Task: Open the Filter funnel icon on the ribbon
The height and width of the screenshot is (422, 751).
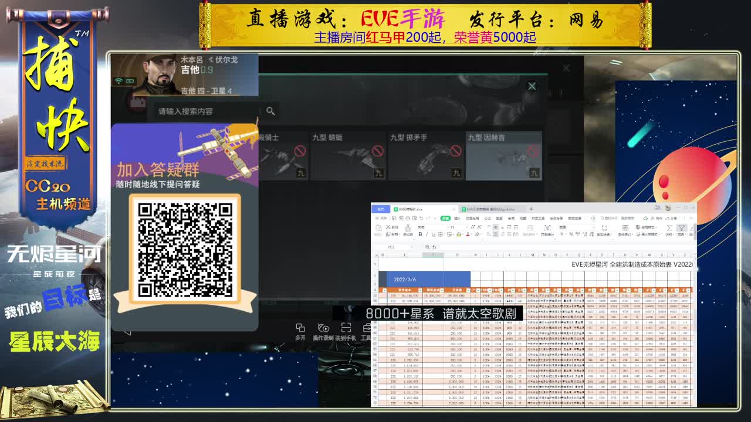Action: (x=681, y=229)
